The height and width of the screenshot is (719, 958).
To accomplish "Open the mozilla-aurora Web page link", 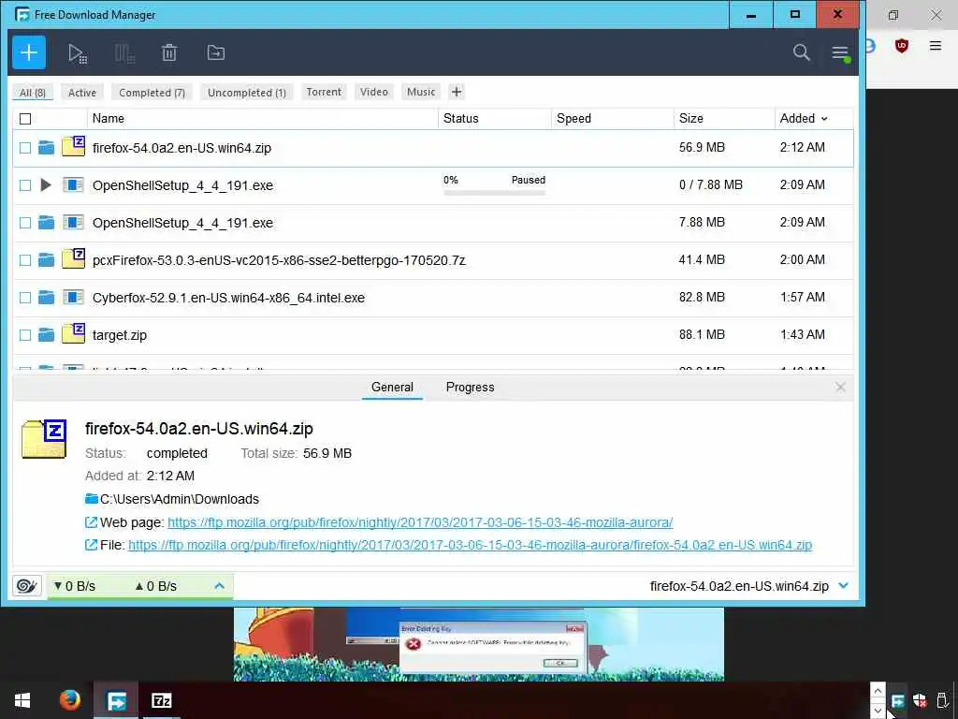I will click(x=420, y=522).
